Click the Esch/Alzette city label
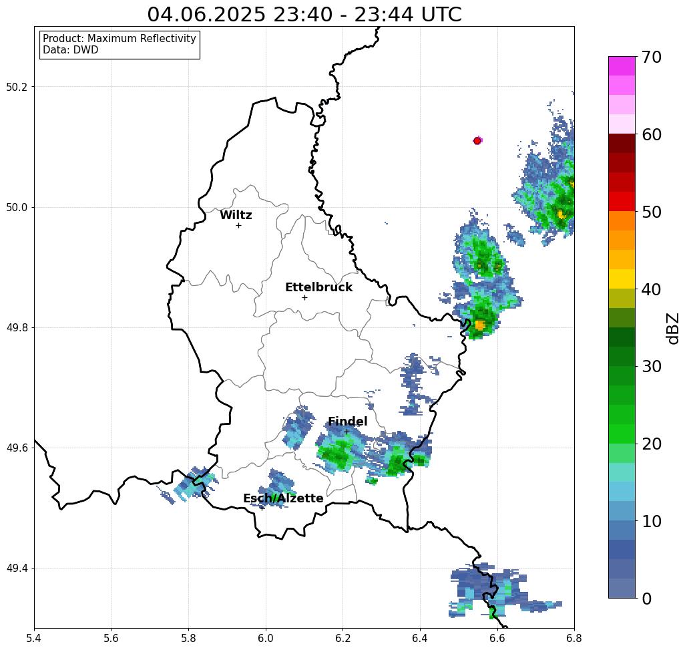Image resolution: width=687 pixels, height=650 pixels. point(283,498)
